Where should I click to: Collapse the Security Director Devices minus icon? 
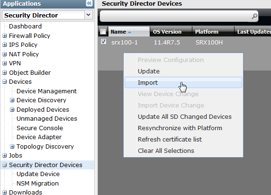click(5, 165)
